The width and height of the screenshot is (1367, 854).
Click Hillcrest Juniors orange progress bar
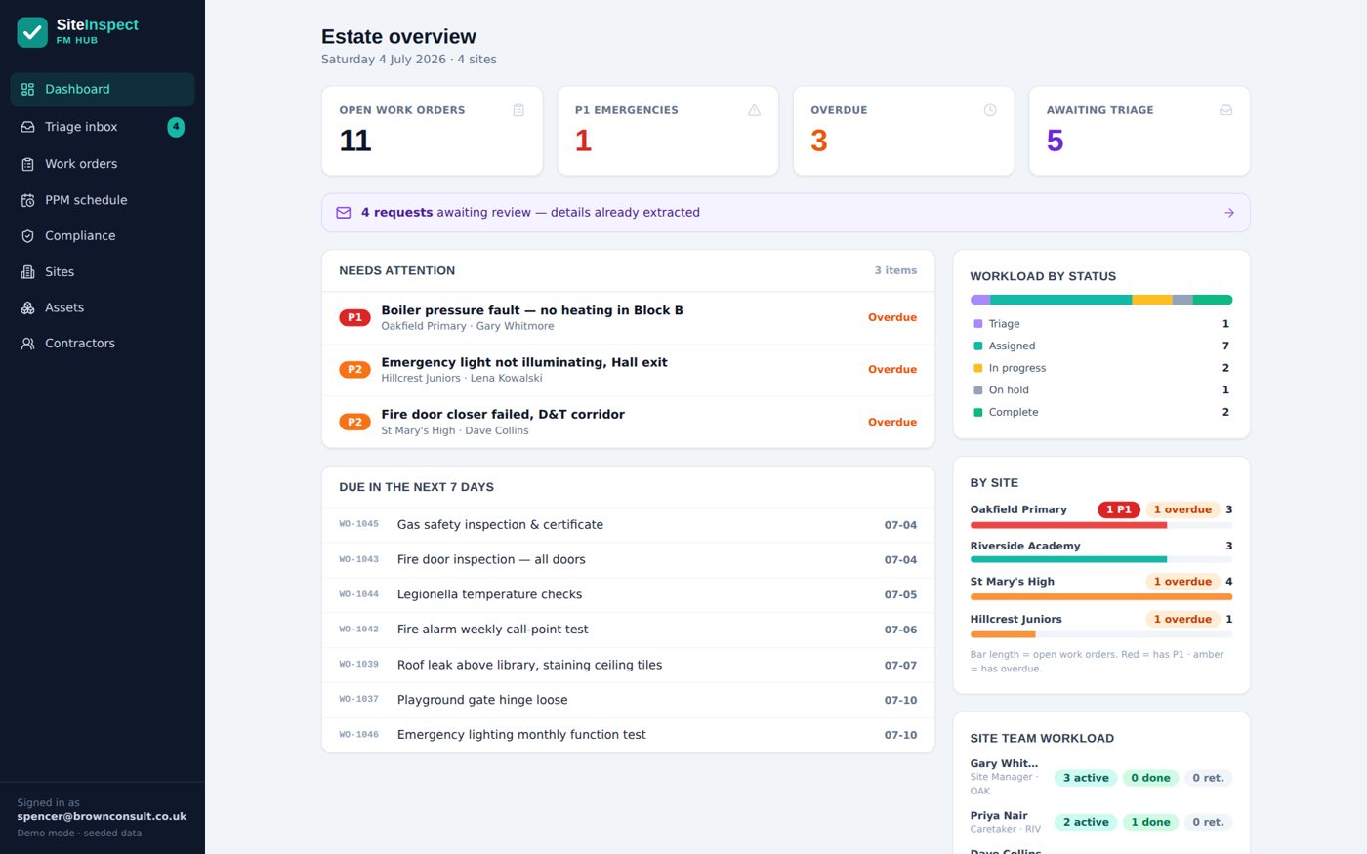[1003, 634]
